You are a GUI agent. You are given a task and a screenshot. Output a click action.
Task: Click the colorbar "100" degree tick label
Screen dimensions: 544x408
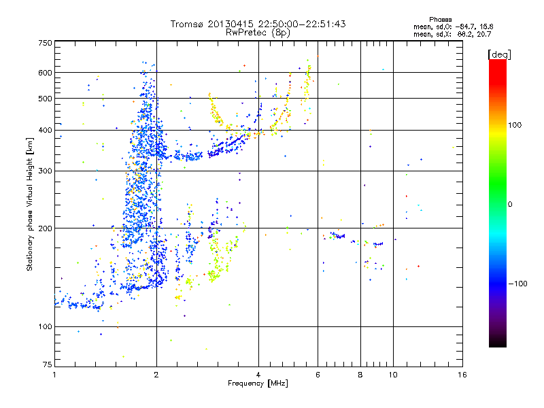point(515,125)
